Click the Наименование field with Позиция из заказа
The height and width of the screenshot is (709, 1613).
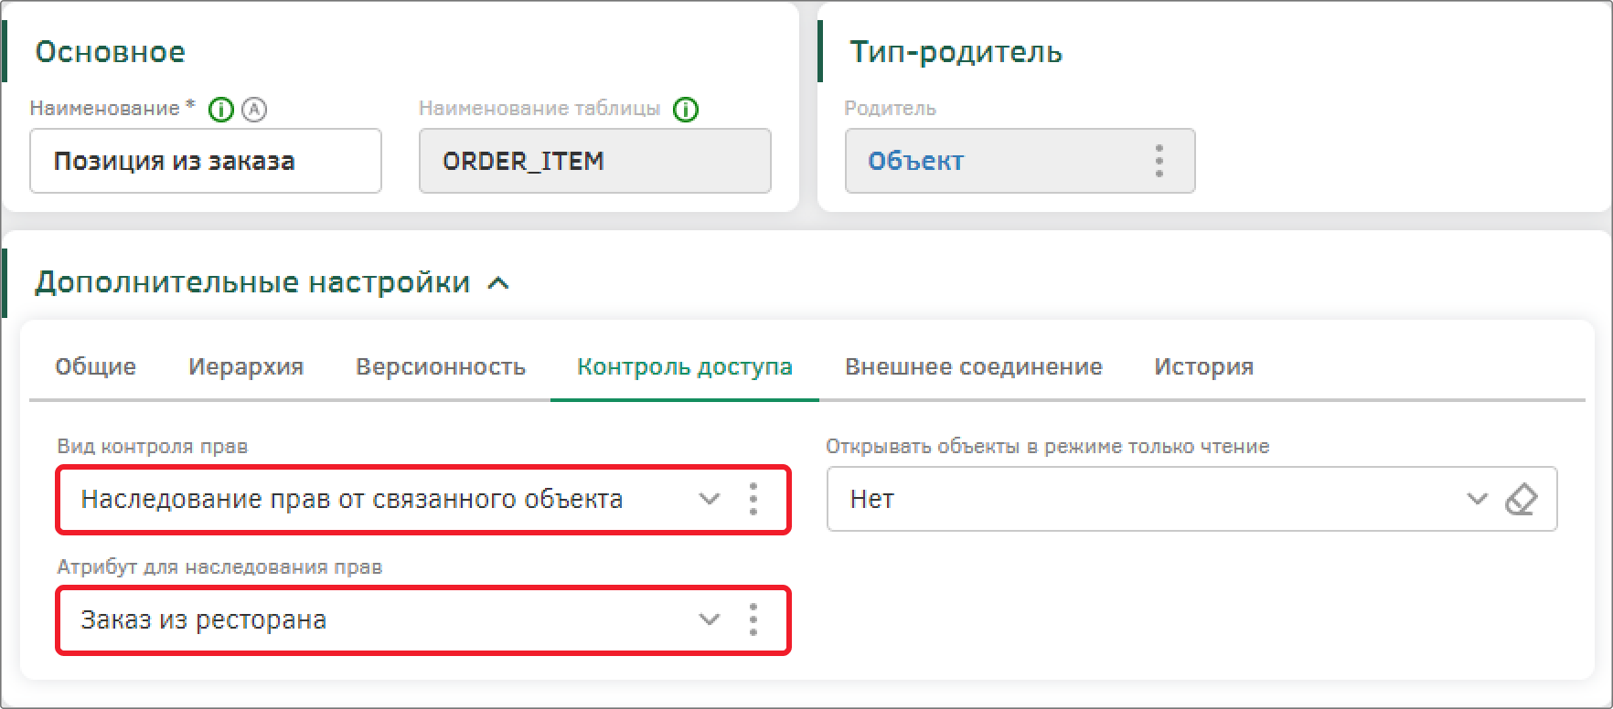[206, 161]
